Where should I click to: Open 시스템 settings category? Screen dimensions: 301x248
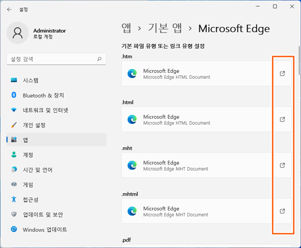pos(56,80)
